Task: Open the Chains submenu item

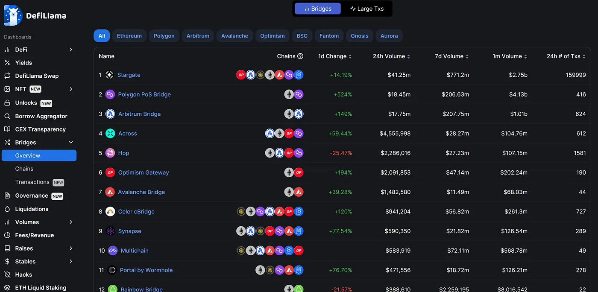Action: (24, 169)
